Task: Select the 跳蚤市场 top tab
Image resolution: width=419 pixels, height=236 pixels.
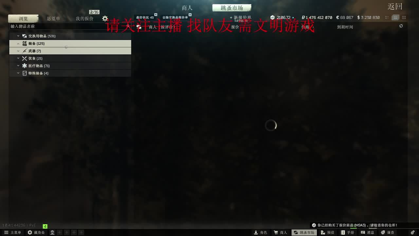Action: 232,8
